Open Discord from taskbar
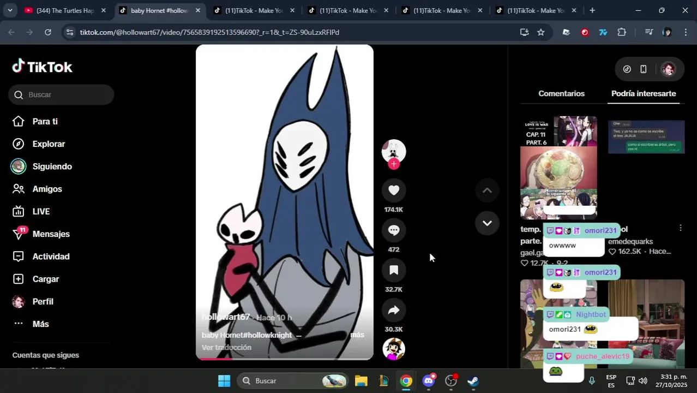697x393 pixels. pos(429,381)
